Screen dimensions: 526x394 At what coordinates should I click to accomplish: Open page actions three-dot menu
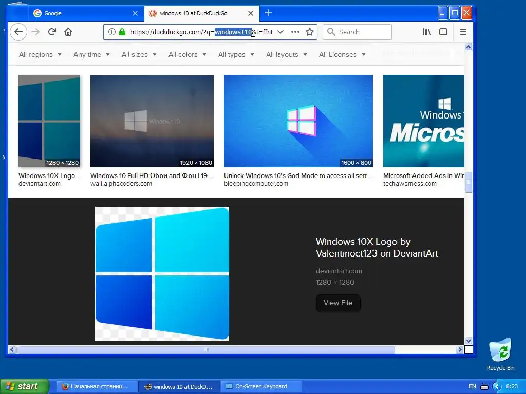click(295, 32)
